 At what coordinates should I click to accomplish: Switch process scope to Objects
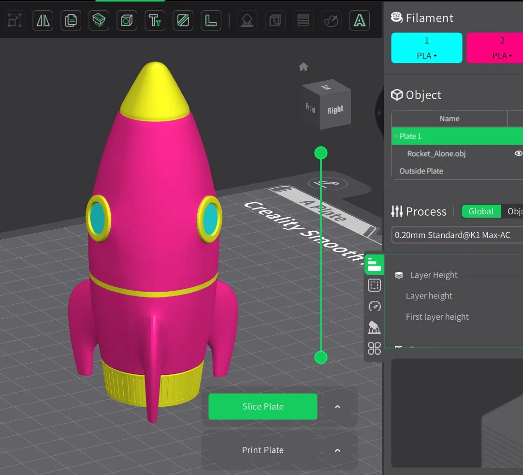pos(514,211)
